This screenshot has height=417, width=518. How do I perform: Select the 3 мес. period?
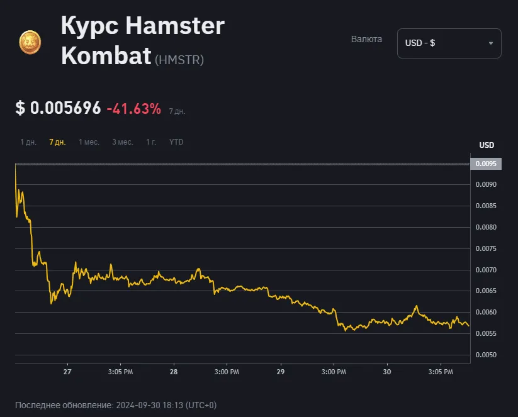[x=122, y=142]
